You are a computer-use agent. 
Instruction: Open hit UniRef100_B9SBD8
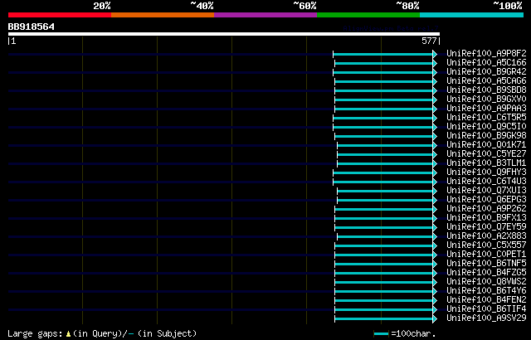[486, 90]
